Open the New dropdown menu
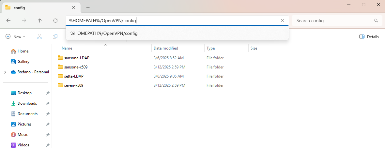Screen dimensions: 385x148 [x=15, y=37]
